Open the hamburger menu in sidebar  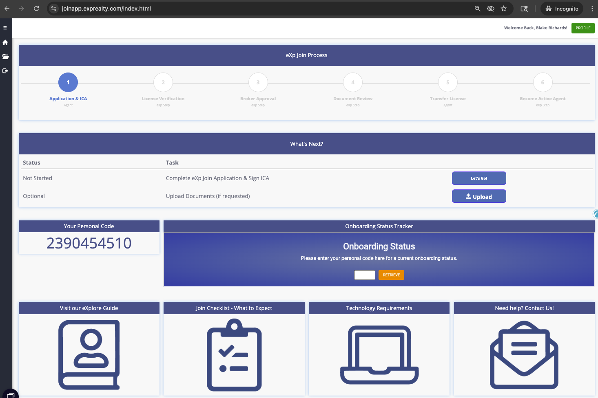5,28
